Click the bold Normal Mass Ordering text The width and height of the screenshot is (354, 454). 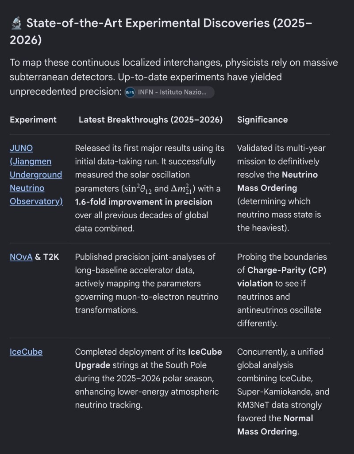tap(275, 425)
